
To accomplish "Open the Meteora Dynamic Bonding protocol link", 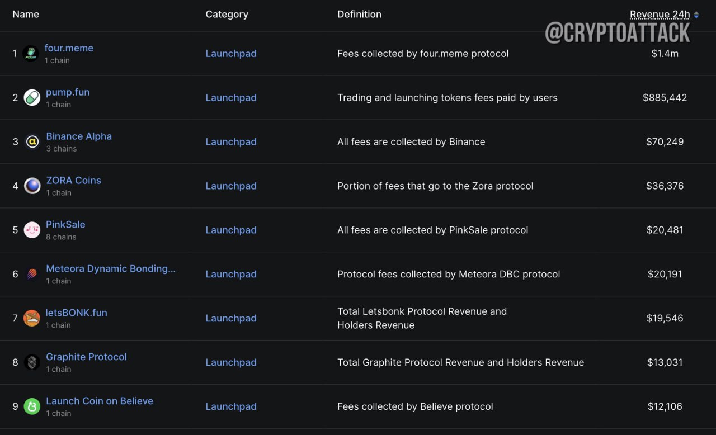I will tap(111, 269).
